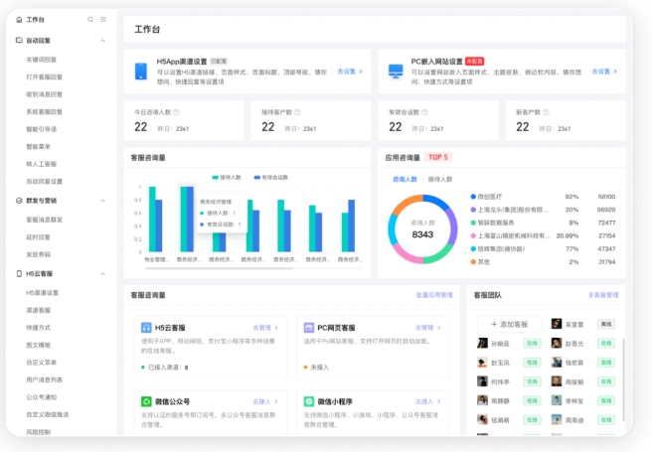The height and width of the screenshot is (452, 652).
Task: Click 批量应用管理 link
Action: (x=434, y=295)
